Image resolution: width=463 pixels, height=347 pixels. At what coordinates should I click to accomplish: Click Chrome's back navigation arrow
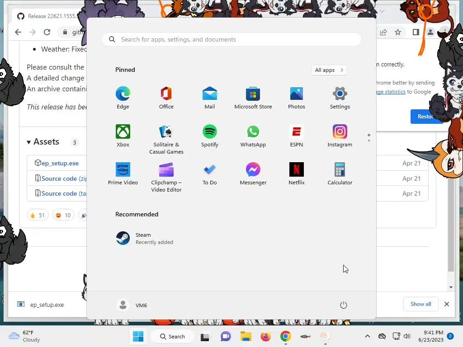pos(18,32)
